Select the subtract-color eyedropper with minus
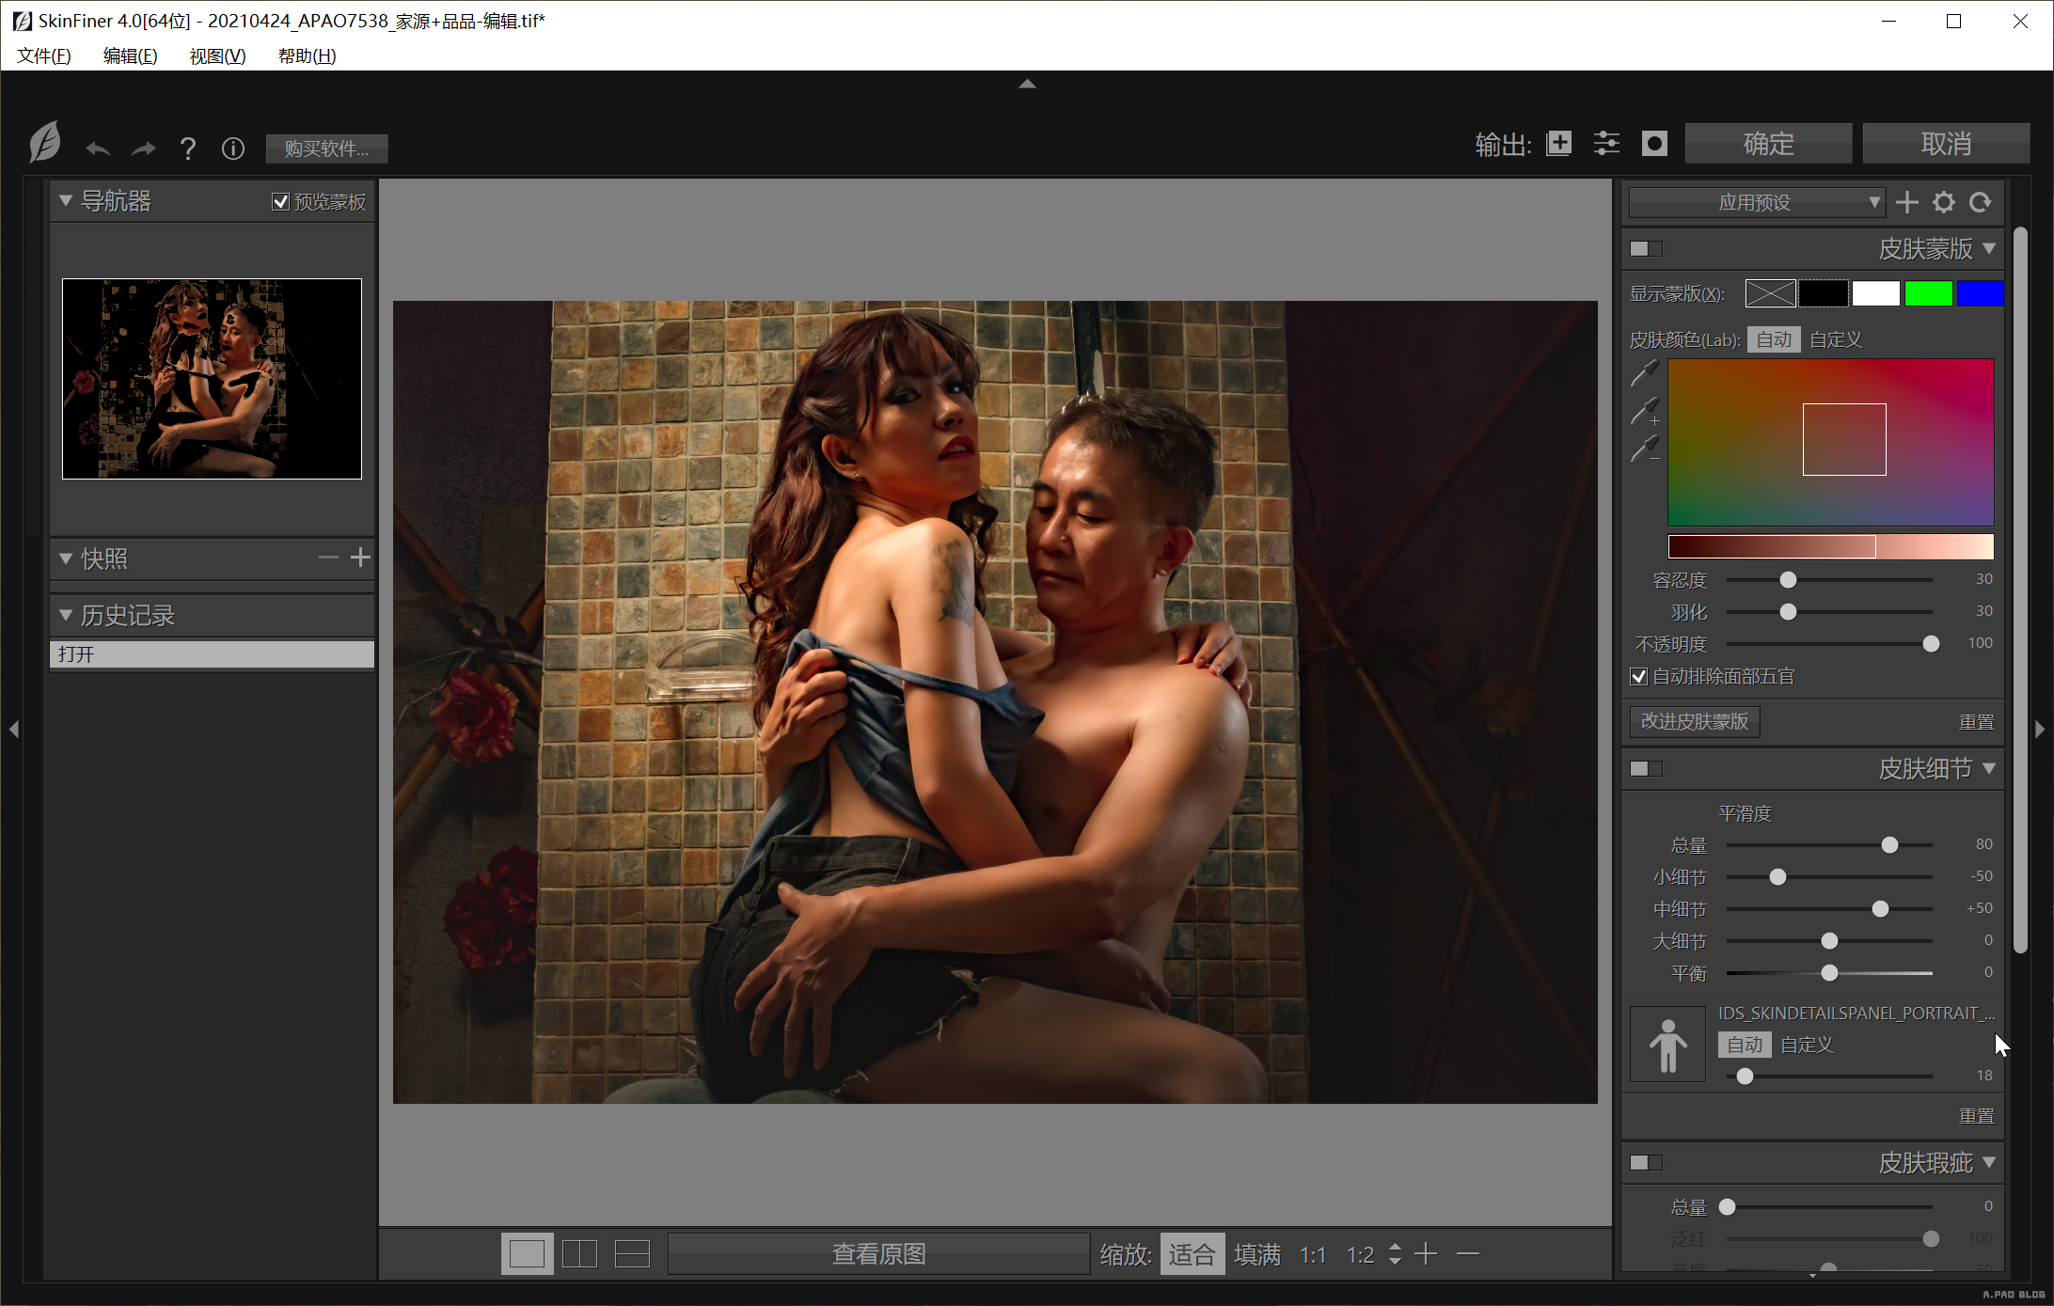The height and width of the screenshot is (1306, 2054). (1645, 448)
